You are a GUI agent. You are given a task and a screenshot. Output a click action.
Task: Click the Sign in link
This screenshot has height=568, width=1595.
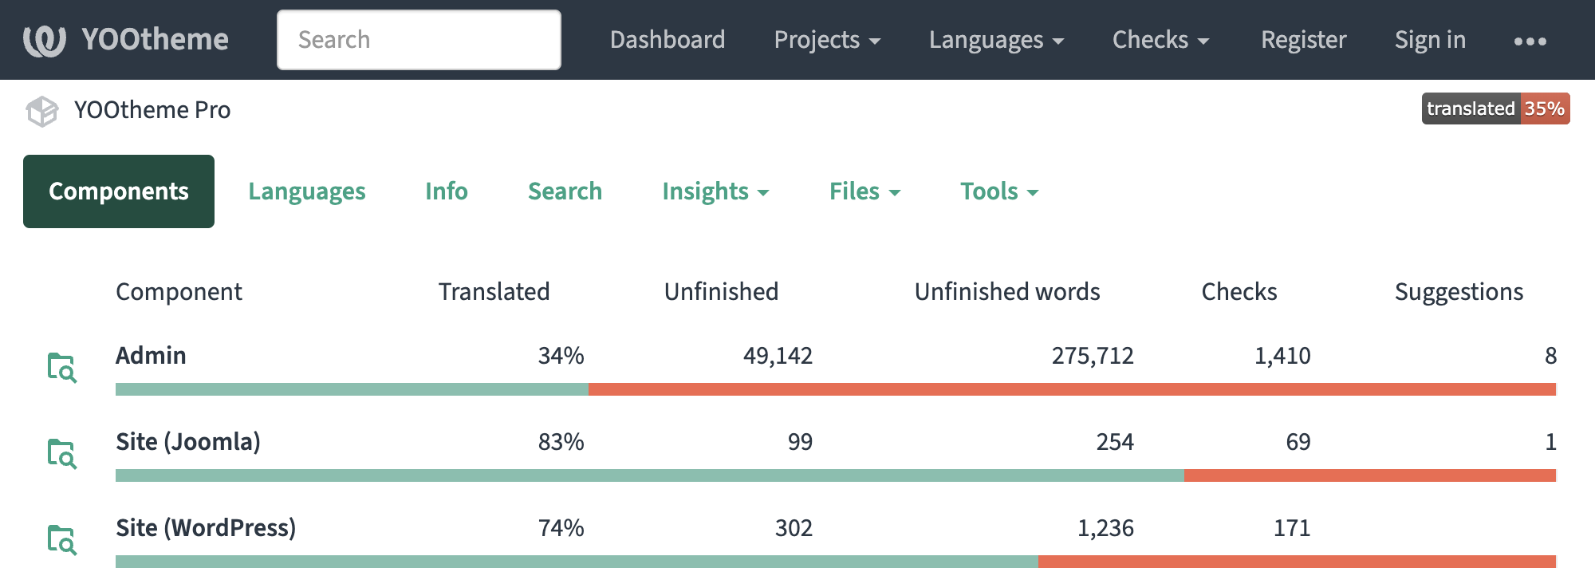[1430, 40]
